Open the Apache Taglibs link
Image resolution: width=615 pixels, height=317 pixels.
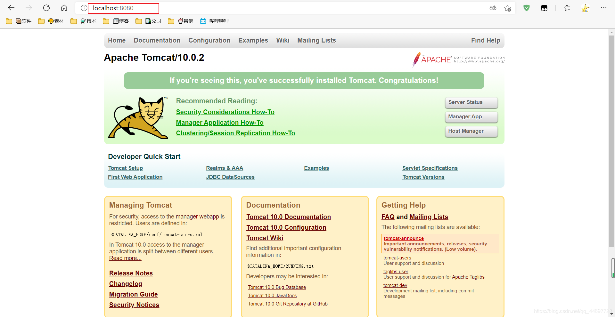468,277
